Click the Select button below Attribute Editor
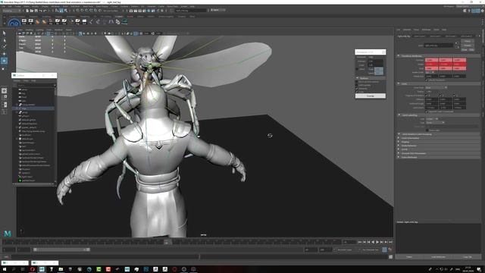 click(x=409, y=257)
